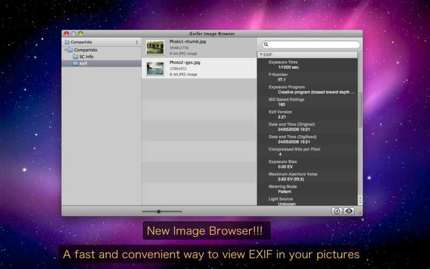
Task: Click the 1/1000 sec. value
Action: (289, 67)
